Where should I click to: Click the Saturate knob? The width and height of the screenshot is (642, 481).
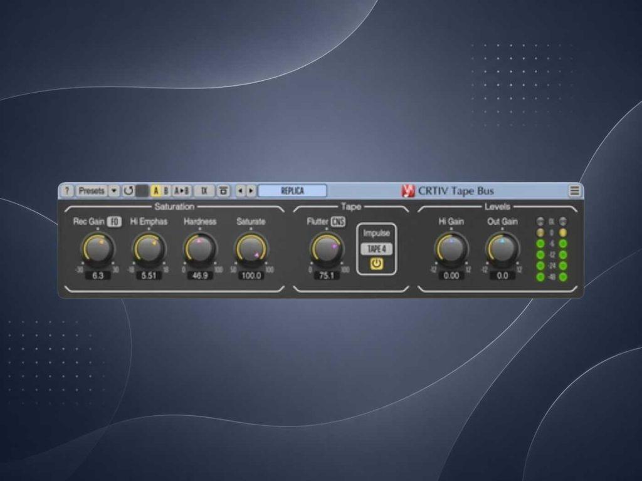click(x=251, y=249)
